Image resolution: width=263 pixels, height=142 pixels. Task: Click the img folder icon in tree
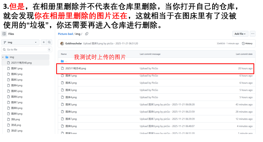click(7, 57)
